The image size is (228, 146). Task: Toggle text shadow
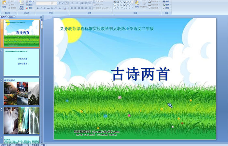[x=52, y=8]
